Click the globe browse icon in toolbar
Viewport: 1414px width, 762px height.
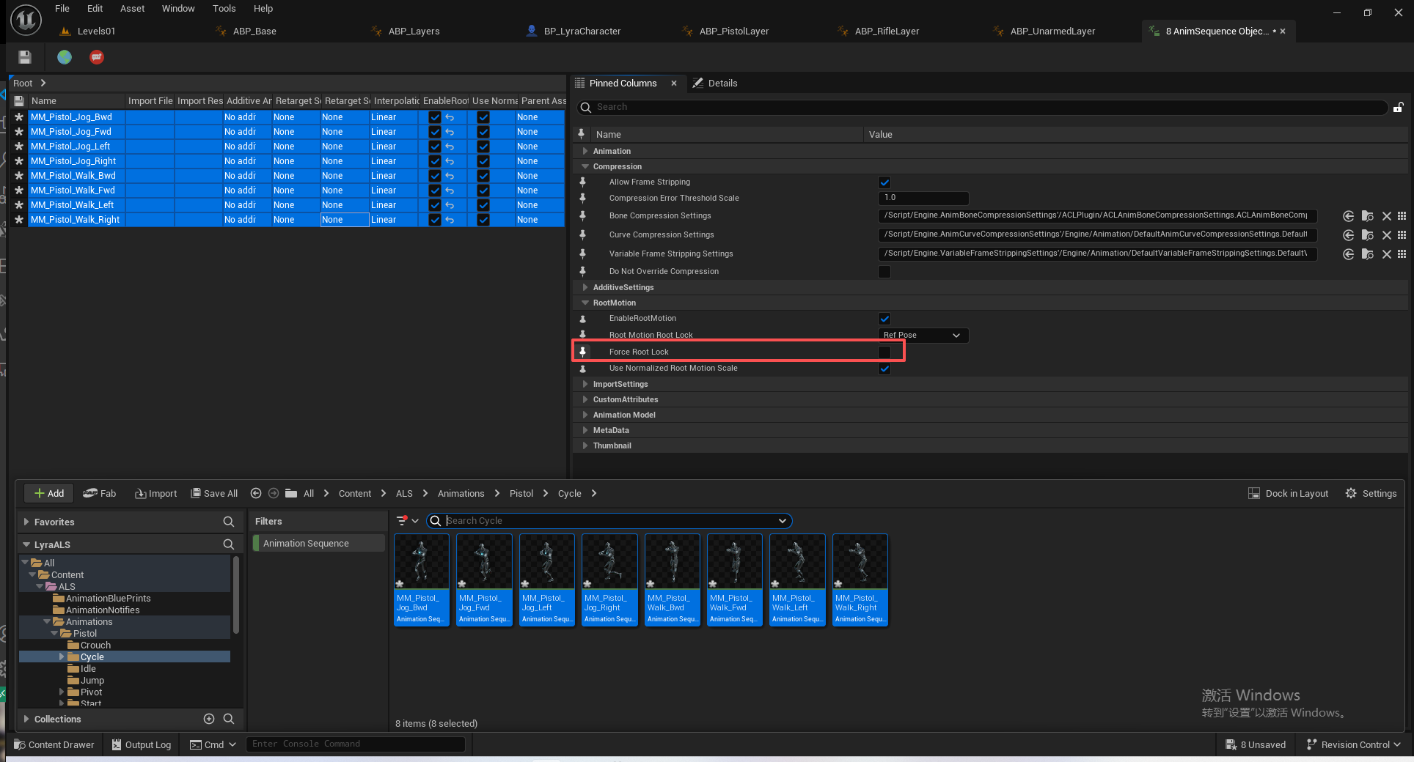tap(65, 57)
